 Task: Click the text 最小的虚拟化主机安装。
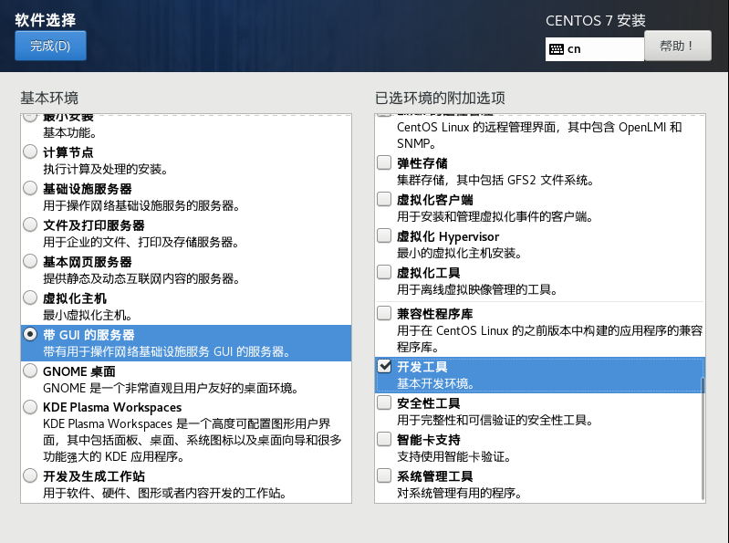pyautogui.click(x=459, y=254)
